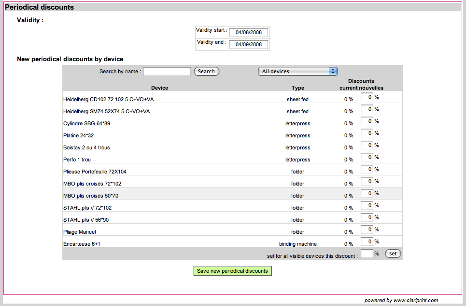The image size is (466, 306).
Task: Click the Search button
Action: click(206, 71)
